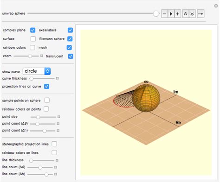Expand point count (Δθ) slider controls
The width and height of the screenshot is (220, 183).
[x=58, y=124]
